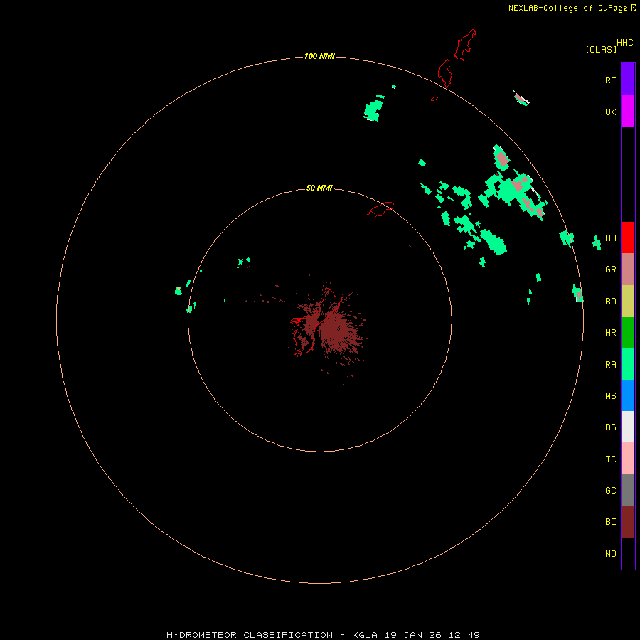Click the GR legend label
640x640 pixels.
(611, 270)
